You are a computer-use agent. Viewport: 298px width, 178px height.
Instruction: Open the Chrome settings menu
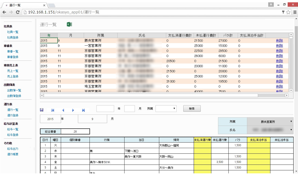coord(295,12)
